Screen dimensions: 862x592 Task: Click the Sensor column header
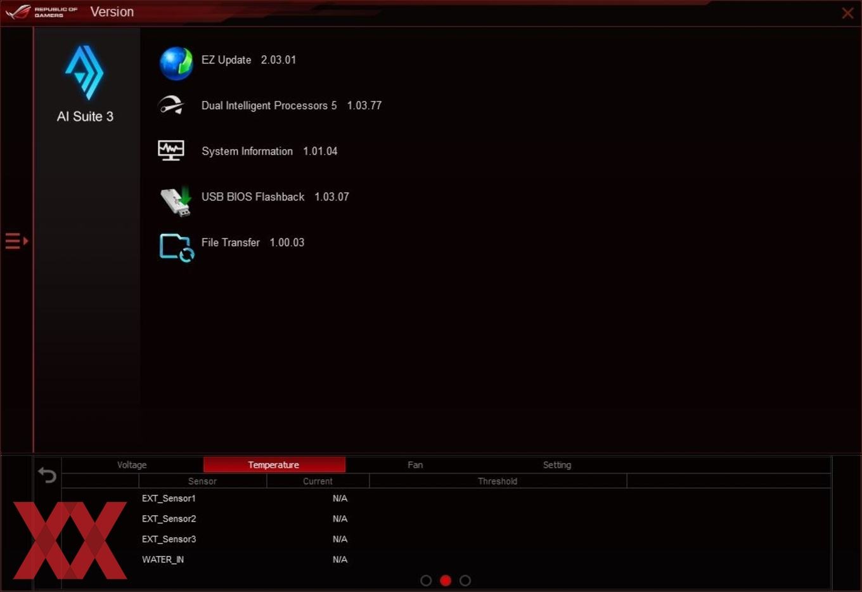[202, 482]
